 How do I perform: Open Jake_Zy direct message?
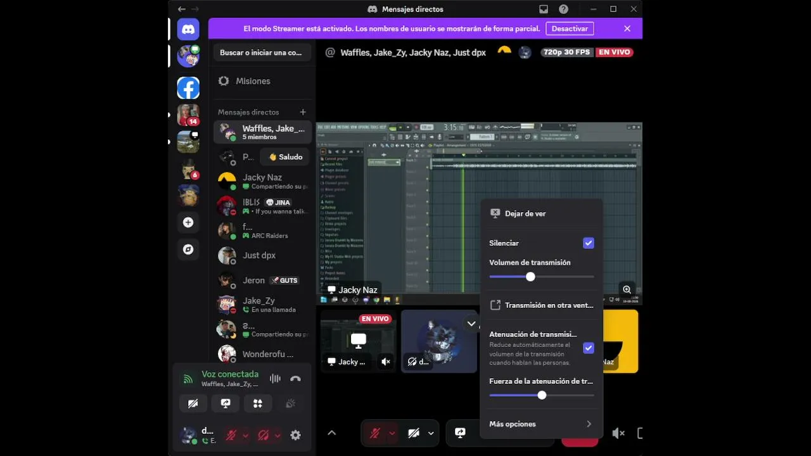262,305
